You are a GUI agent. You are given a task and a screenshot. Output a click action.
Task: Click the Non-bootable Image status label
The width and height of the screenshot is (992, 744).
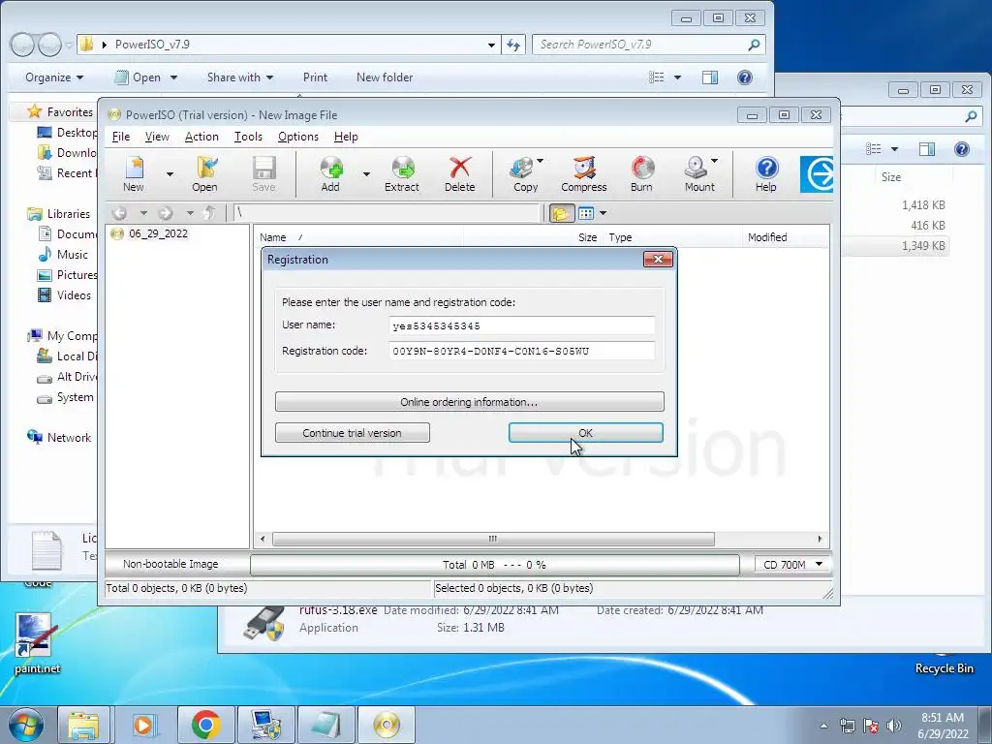(170, 564)
